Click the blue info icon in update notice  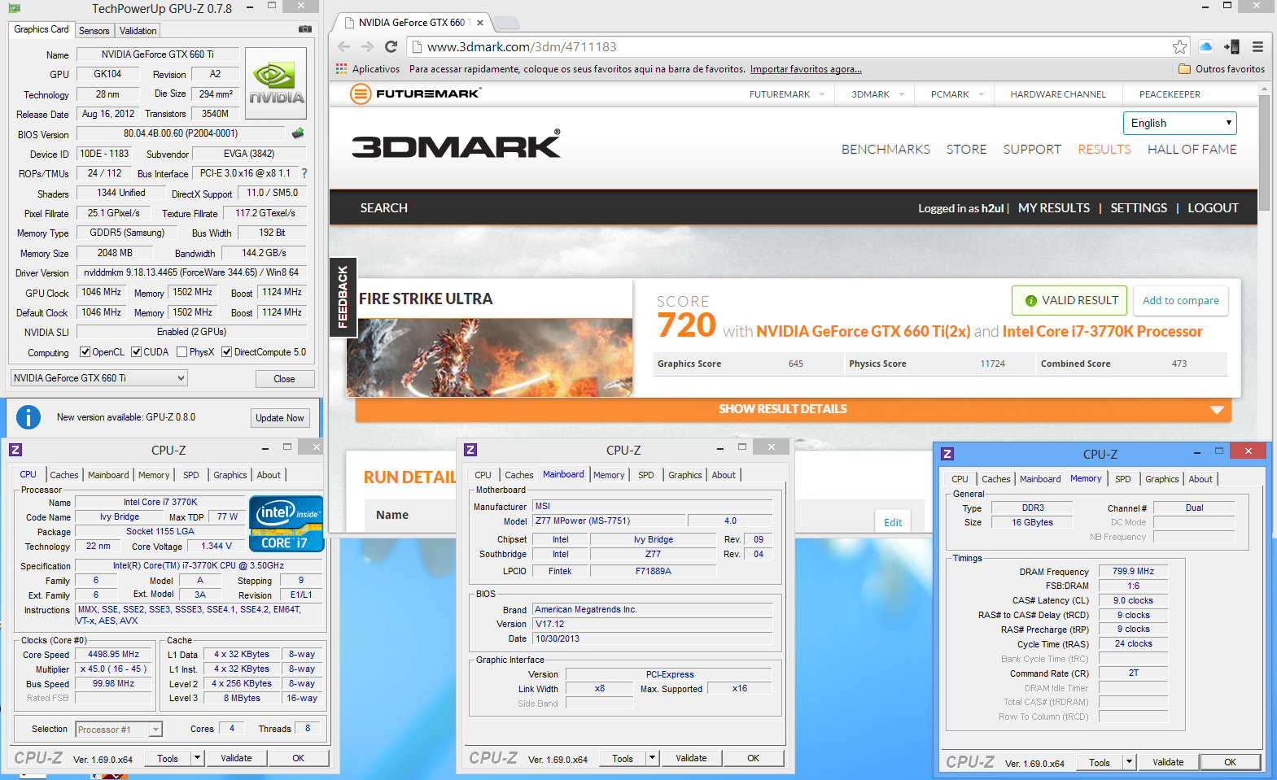point(28,417)
